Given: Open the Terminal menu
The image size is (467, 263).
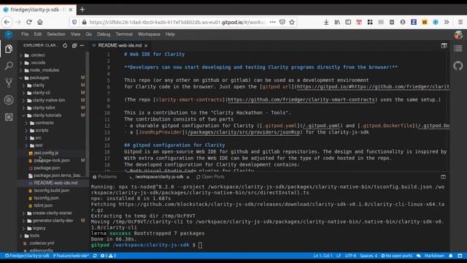Looking at the screenshot, I should pyautogui.click(x=124, y=34).
